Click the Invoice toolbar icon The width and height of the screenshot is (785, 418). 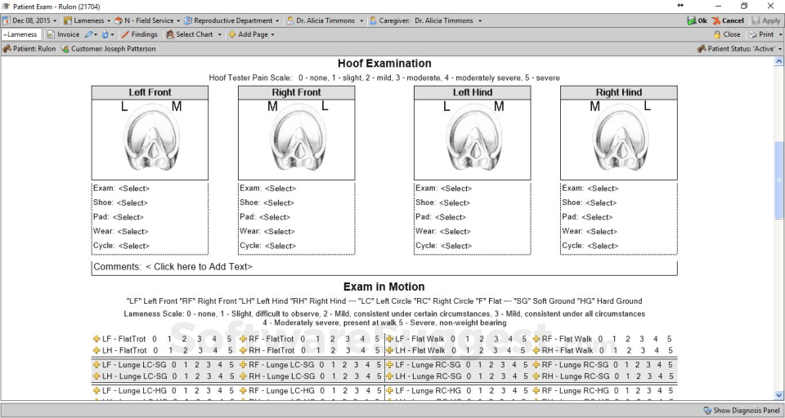[x=51, y=35]
